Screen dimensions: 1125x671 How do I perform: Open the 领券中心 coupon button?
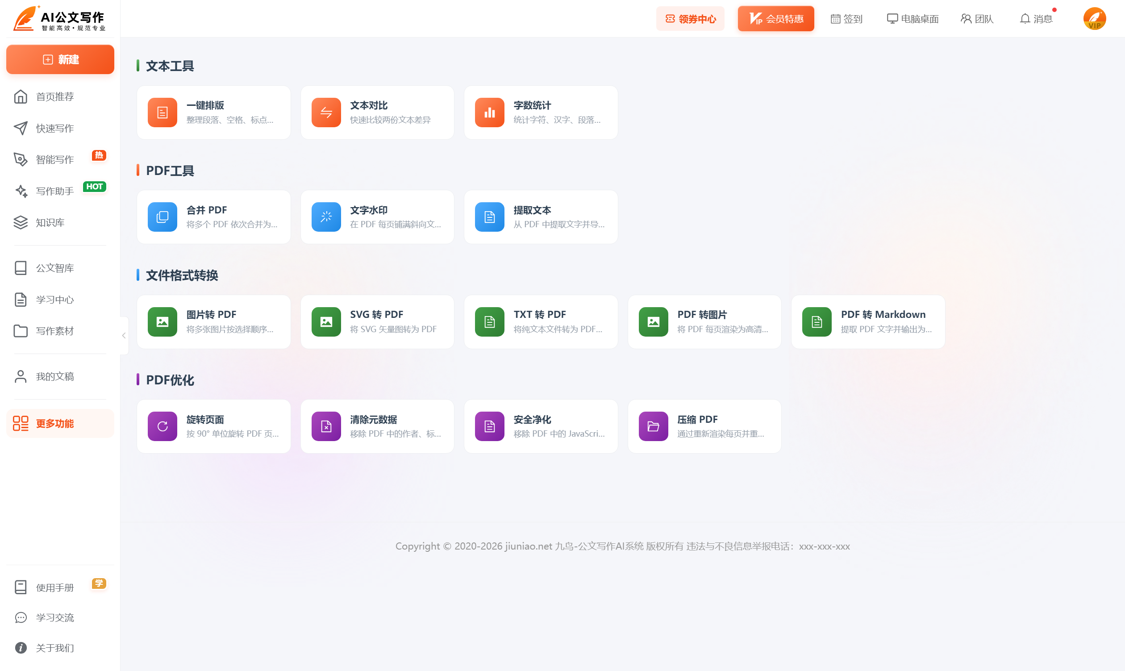point(690,19)
